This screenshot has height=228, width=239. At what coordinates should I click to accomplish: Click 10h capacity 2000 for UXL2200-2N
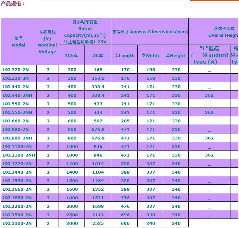72,206
